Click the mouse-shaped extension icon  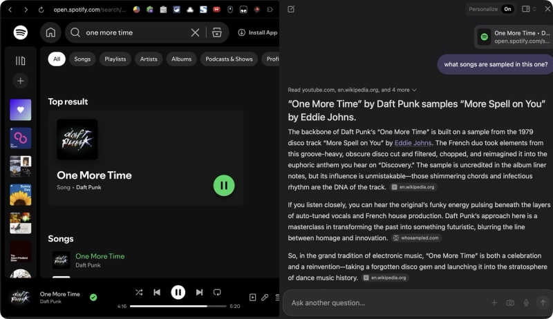coord(230,10)
